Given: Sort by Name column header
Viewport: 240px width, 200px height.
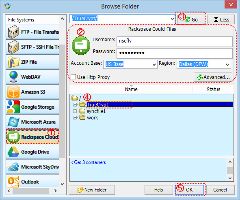Looking at the screenshot, I should tap(131, 89).
